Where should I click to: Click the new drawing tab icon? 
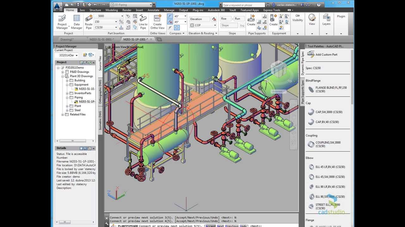pos(159,39)
